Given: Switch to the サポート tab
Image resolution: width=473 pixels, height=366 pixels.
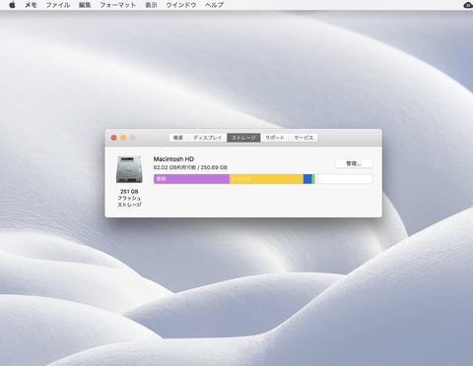Looking at the screenshot, I should point(275,138).
